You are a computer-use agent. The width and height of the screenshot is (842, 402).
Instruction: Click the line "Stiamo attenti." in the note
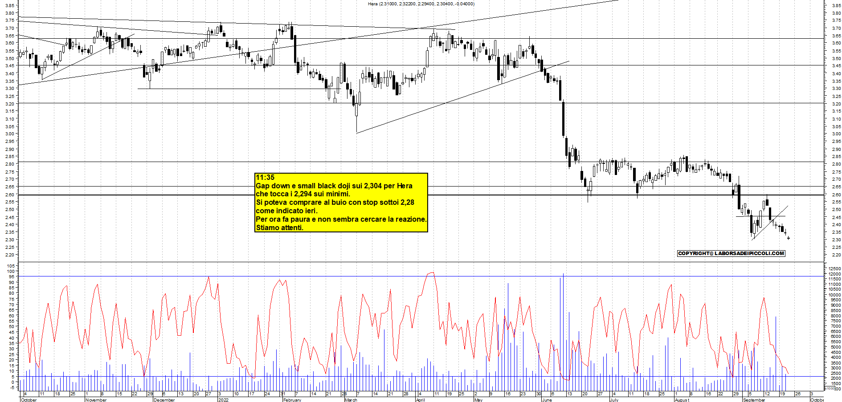click(x=279, y=227)
